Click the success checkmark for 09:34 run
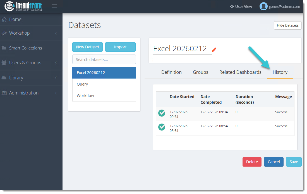Image resolution: width=307 pixels, height=194 pixels. pos(162,113)
